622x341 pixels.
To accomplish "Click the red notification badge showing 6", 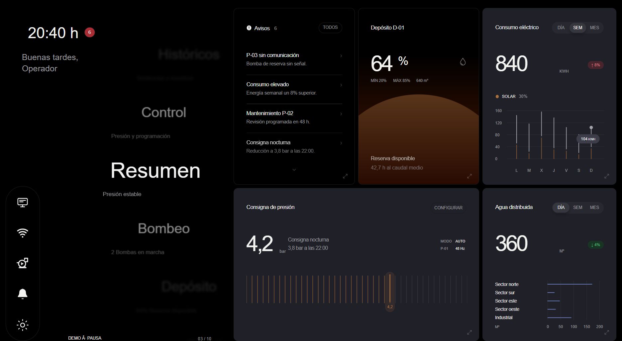I will coord(90,32).
